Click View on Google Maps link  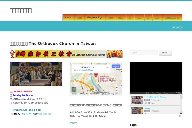[x=84, y=70]
